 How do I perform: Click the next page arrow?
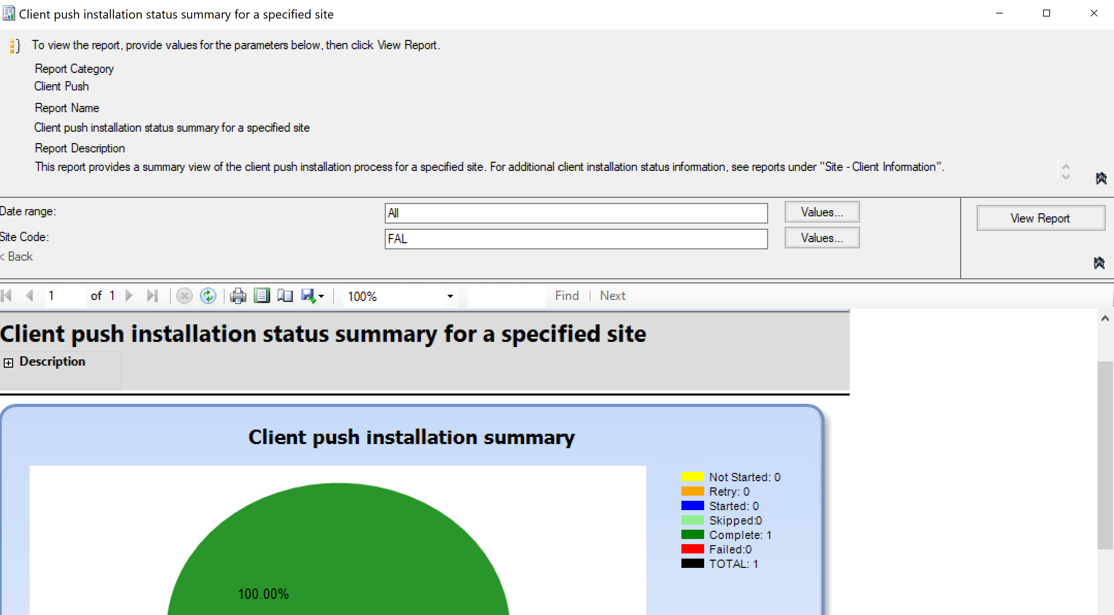coord(129,296)
